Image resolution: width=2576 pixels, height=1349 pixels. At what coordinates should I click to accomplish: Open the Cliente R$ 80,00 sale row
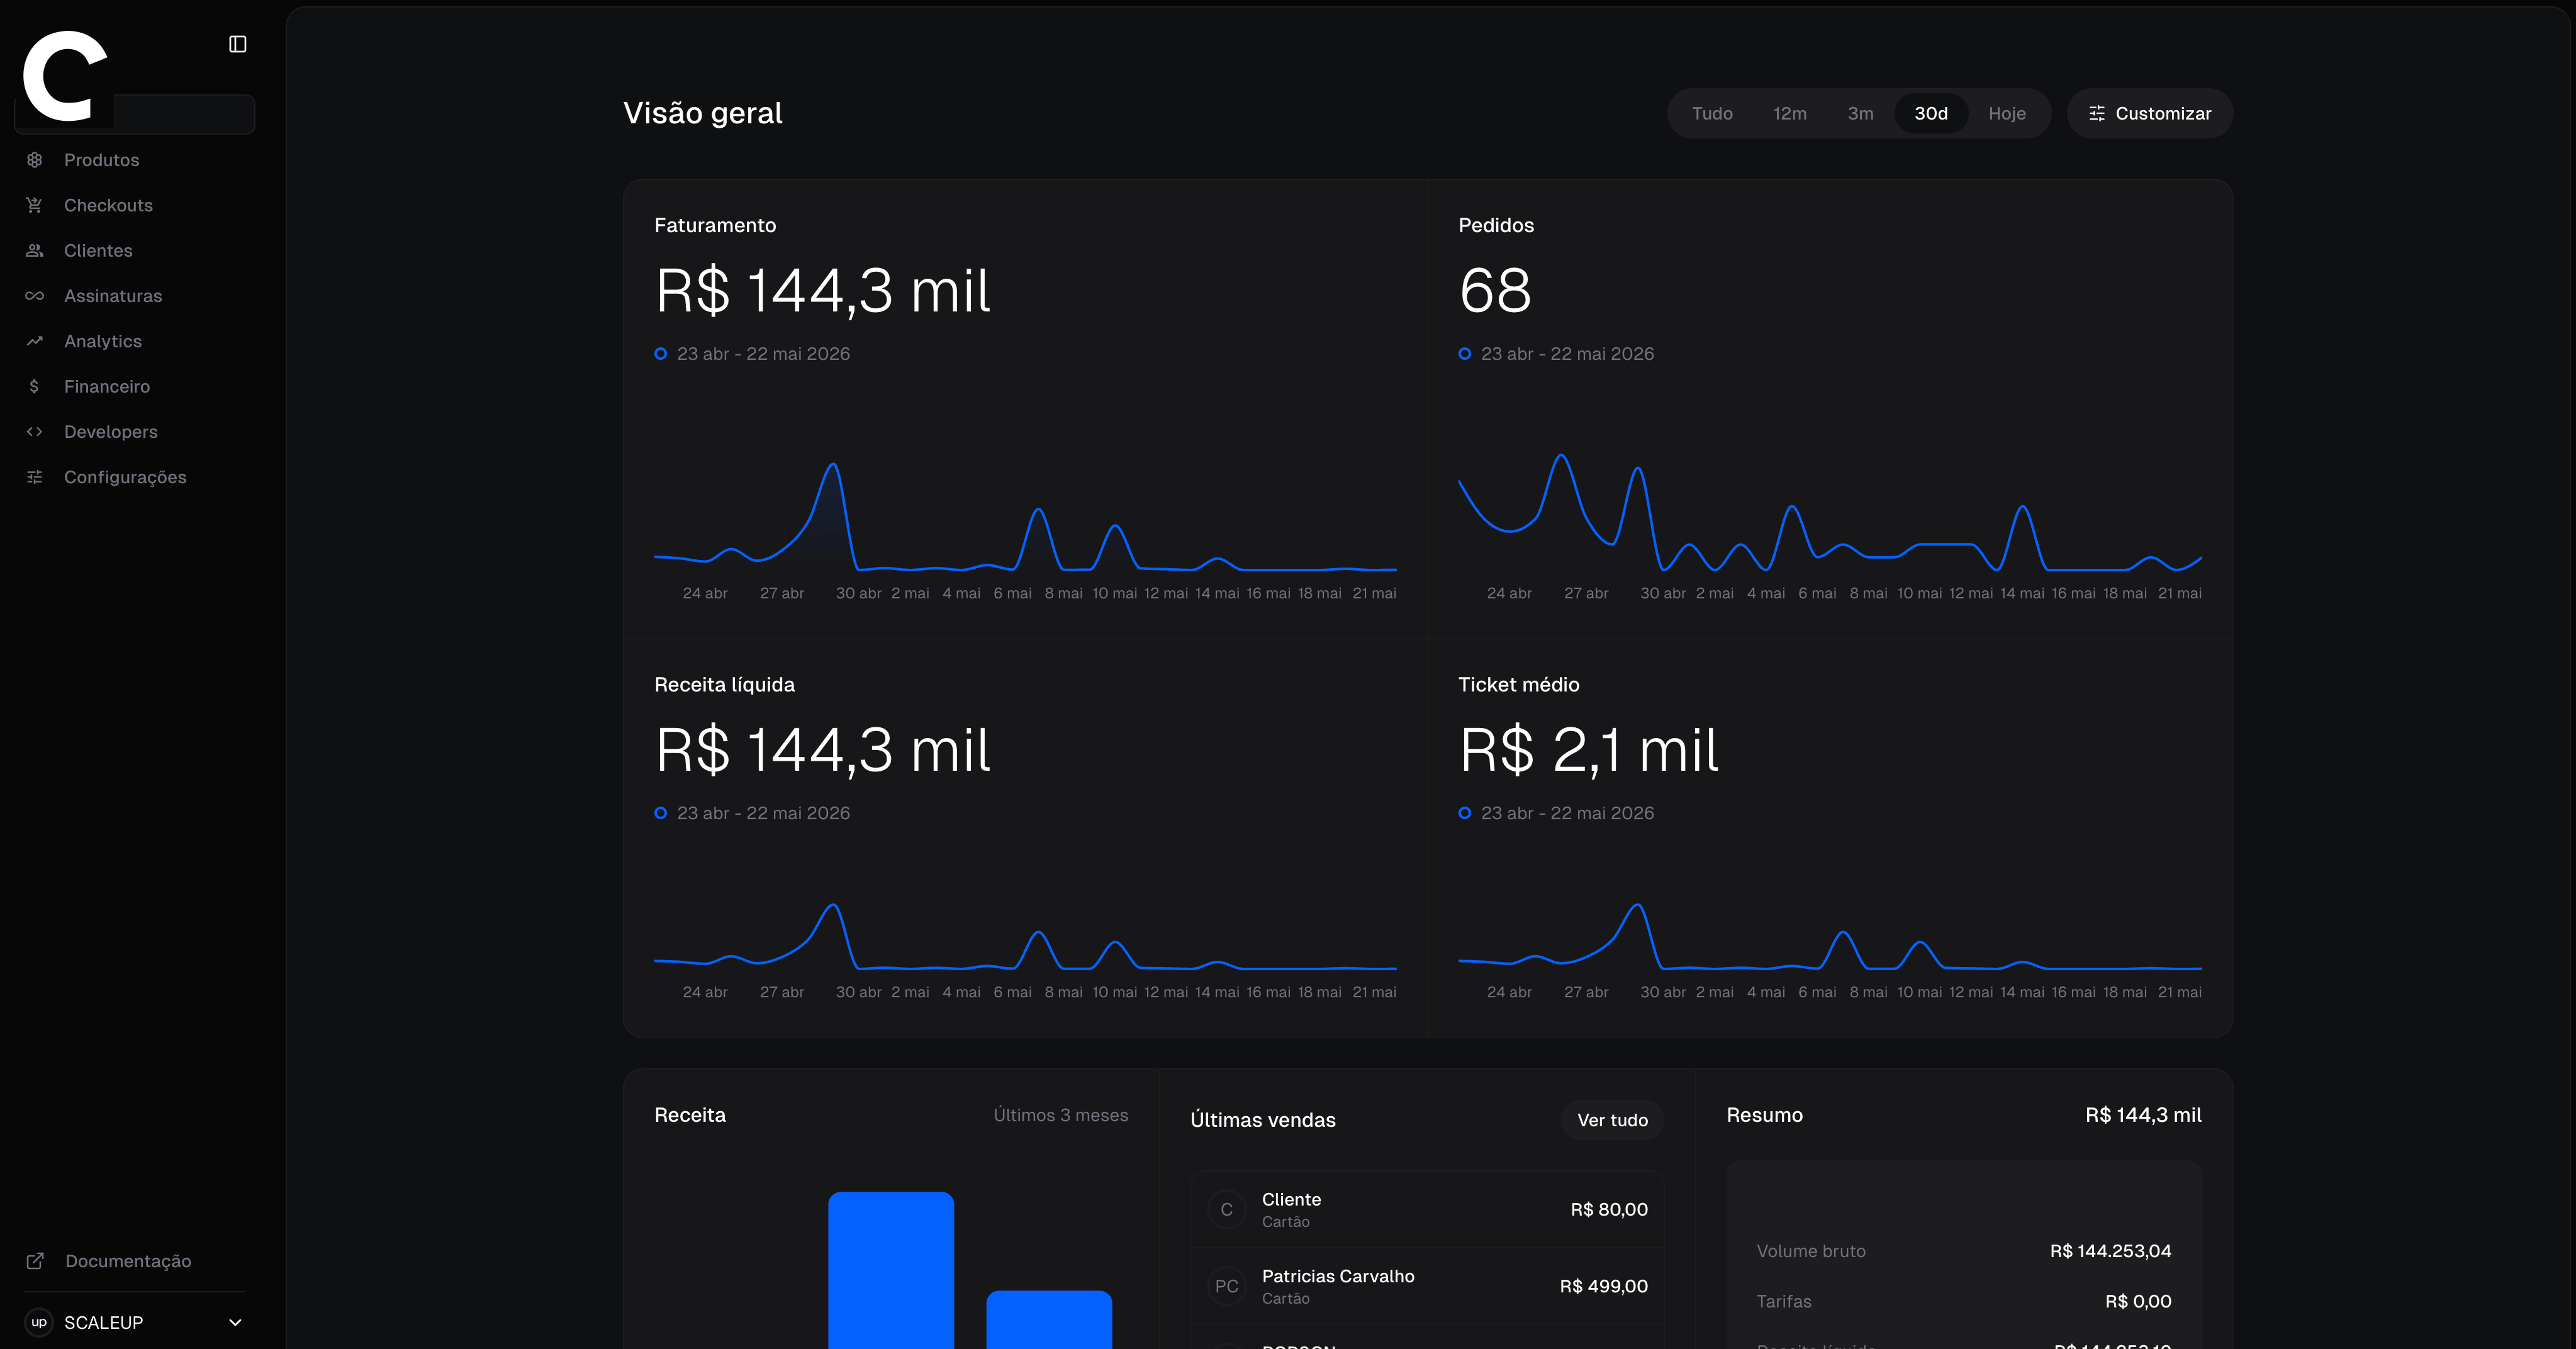click(1427, 1209)
